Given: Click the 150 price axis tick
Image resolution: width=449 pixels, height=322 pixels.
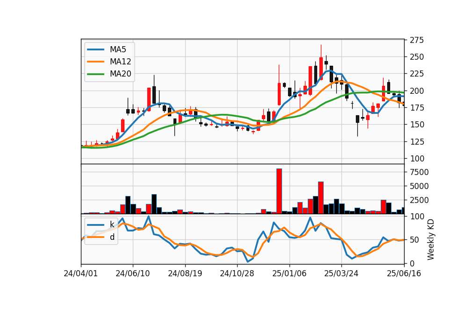Looking at the screenshot, I should click(417, 125).
